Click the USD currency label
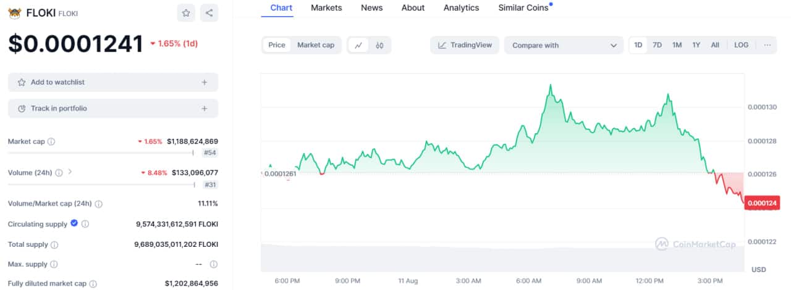 click(x=759, y=270)
